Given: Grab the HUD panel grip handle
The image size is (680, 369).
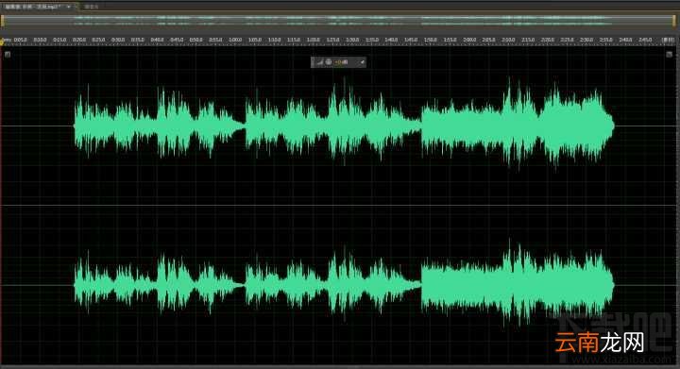Looking at the screenshot, I should click(314, 62).
